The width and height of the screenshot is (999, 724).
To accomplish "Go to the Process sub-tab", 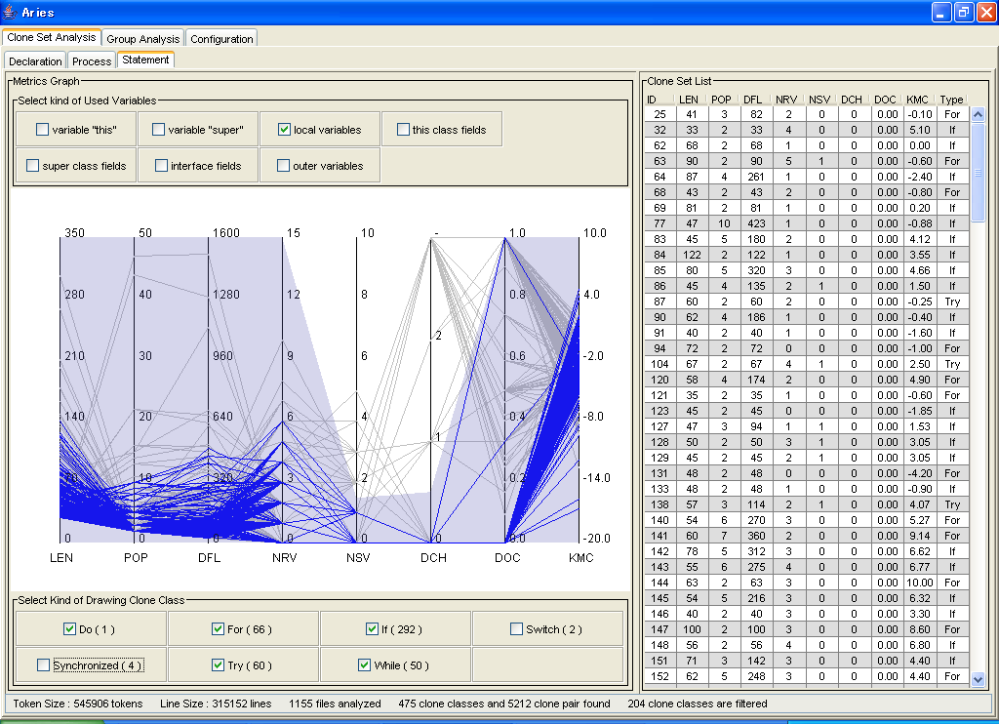I will [x=93, y=60].
